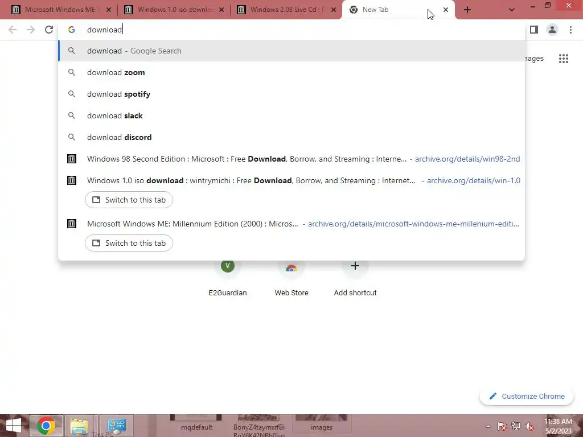583x437 pixels.
Task: Click Chrome in the taskbar
Action: pos(46,426)
